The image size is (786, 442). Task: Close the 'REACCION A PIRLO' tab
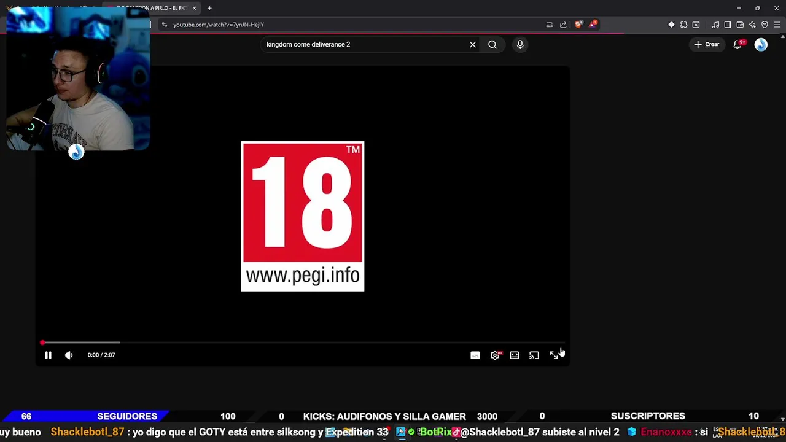tap(195, 8)
